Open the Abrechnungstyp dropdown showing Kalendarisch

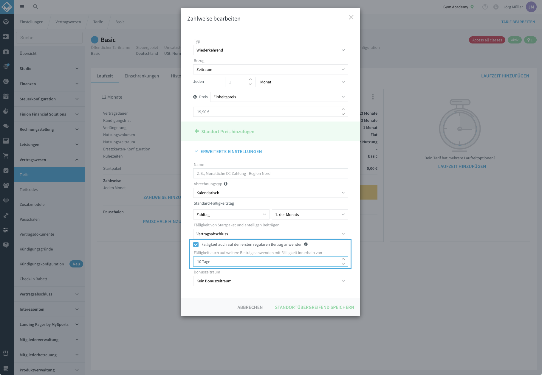(271, 193)
